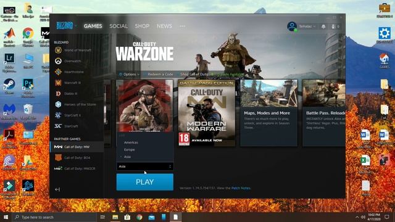Switch to the SOCIAL tab
Screen dimensions: 395x222
[118, 26]
